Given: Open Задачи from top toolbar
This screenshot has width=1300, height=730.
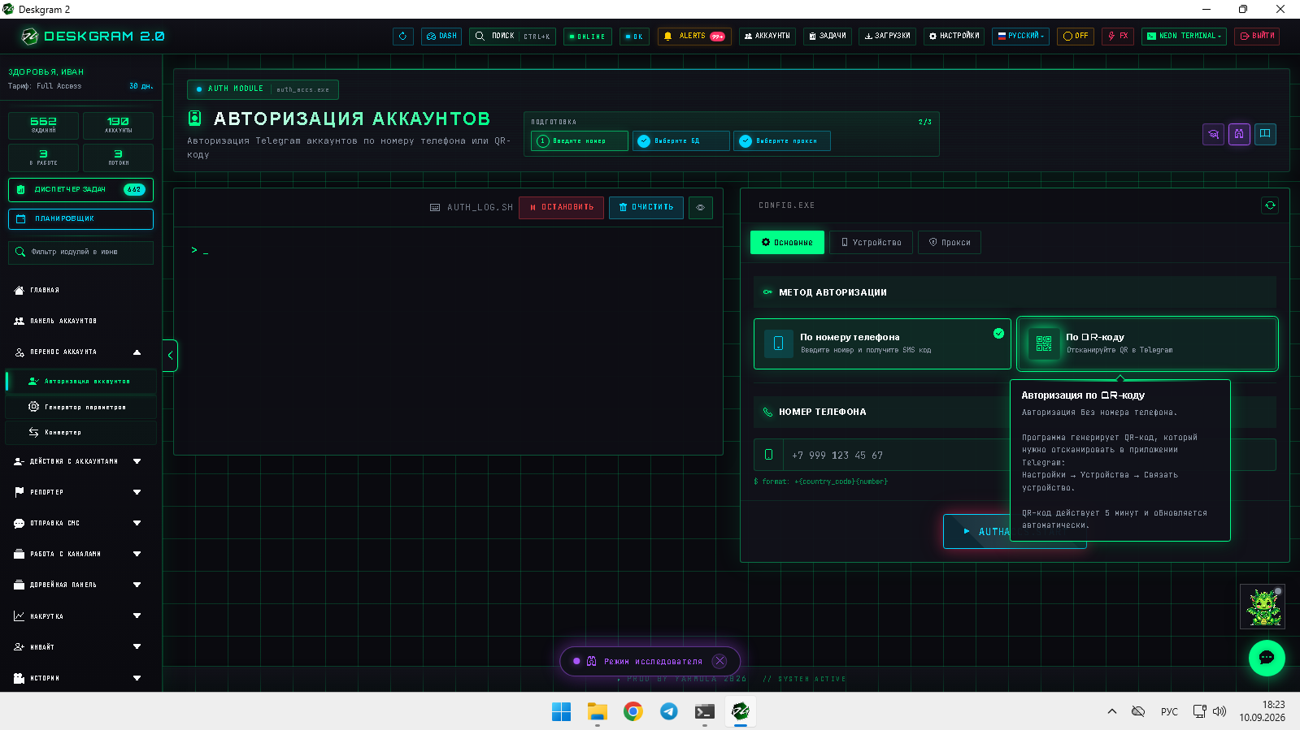Looking at the screenshot, I should [x=828, y=37].
